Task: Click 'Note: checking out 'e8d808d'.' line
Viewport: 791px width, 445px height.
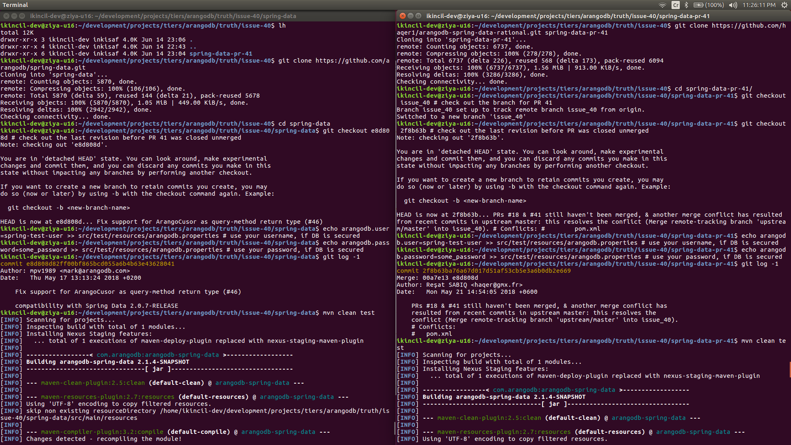Action: 54,145
